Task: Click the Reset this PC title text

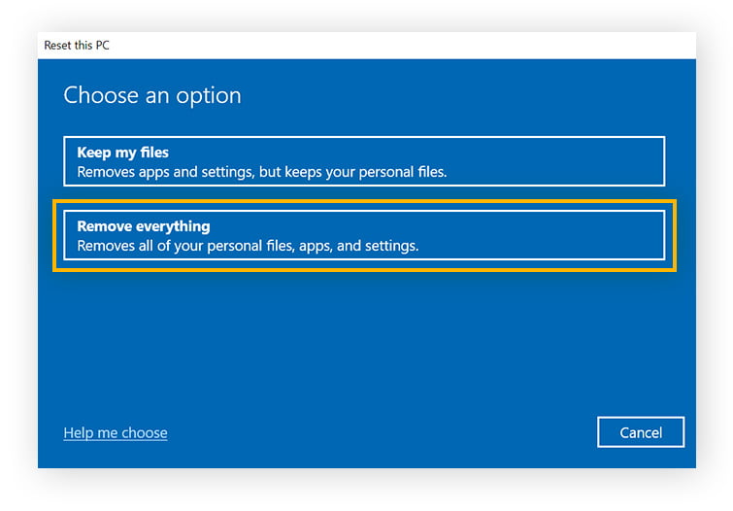Action: point(78,46)
